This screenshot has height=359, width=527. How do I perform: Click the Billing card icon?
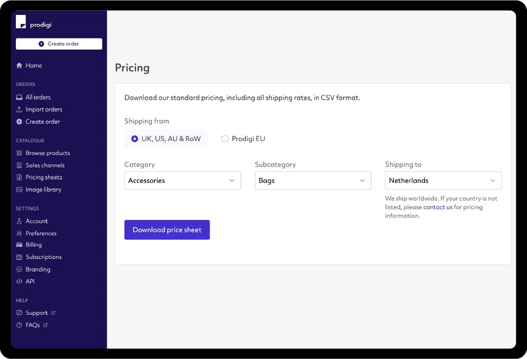pos(19,245)
